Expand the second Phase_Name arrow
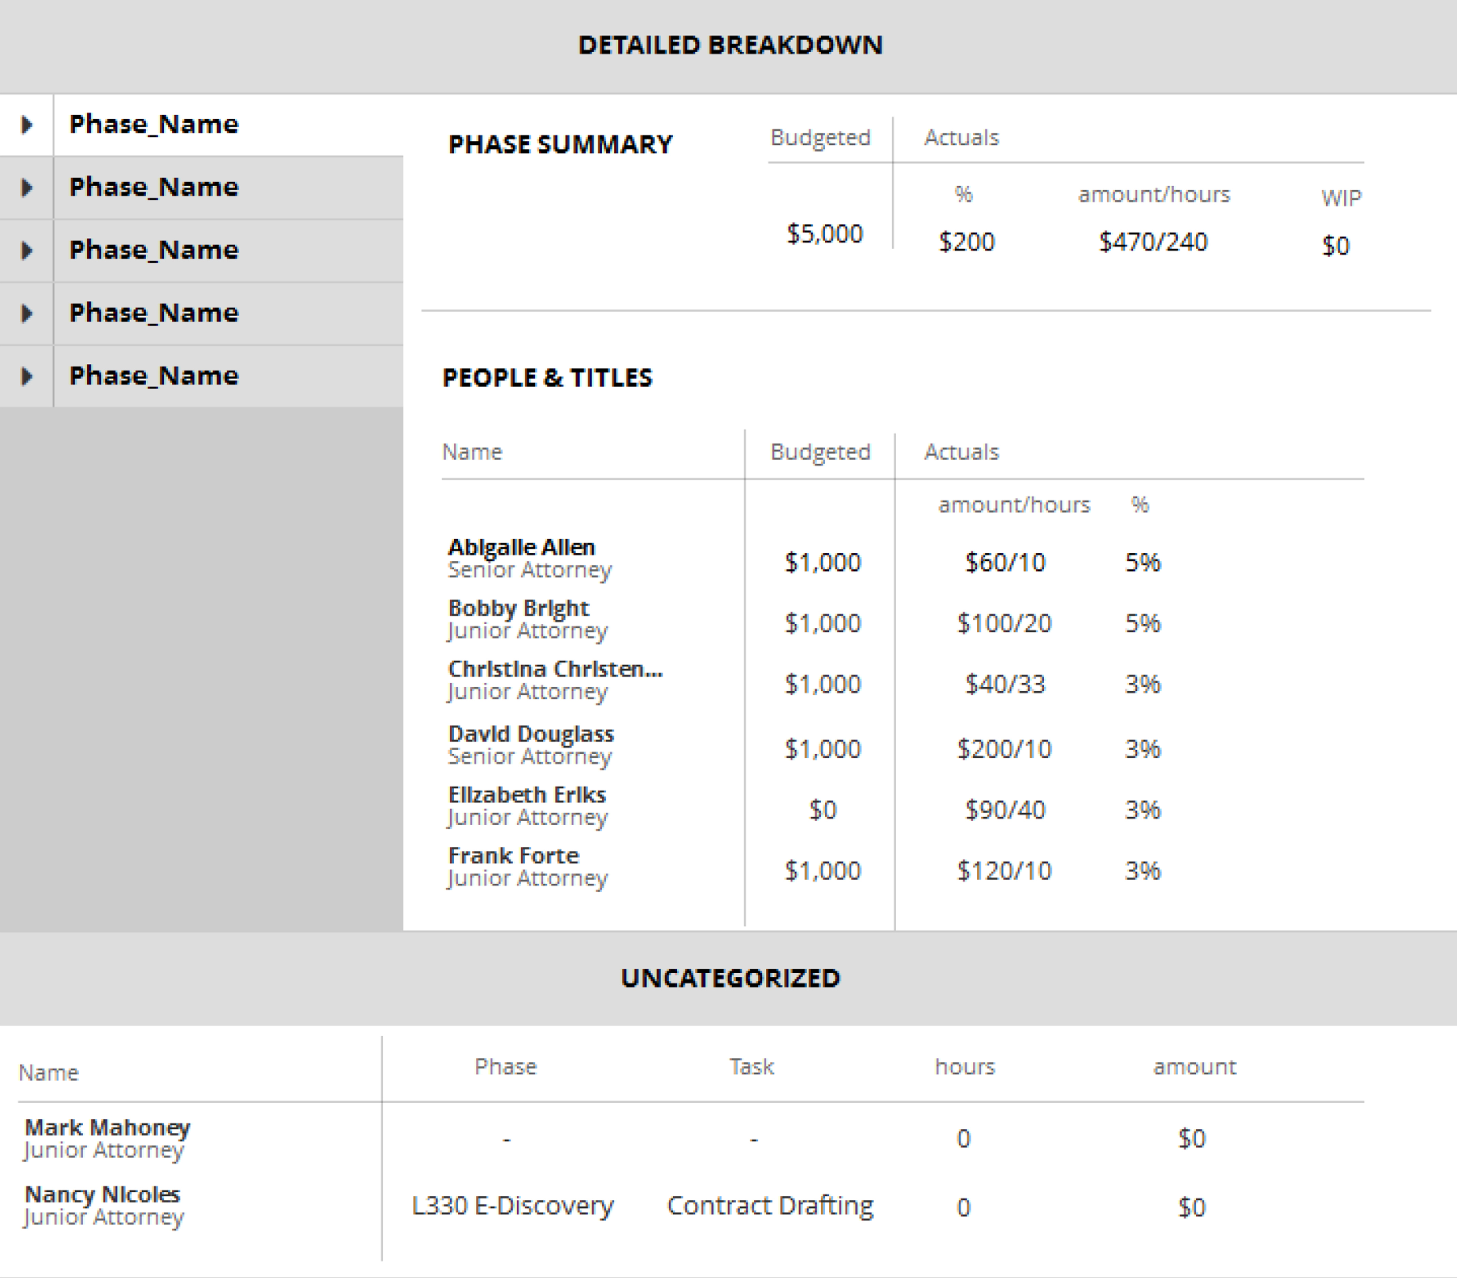Image resolution: width=1457 pixels, height=1278 pixels. pos(26,188)
